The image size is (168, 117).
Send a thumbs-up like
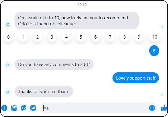[164, 108]
